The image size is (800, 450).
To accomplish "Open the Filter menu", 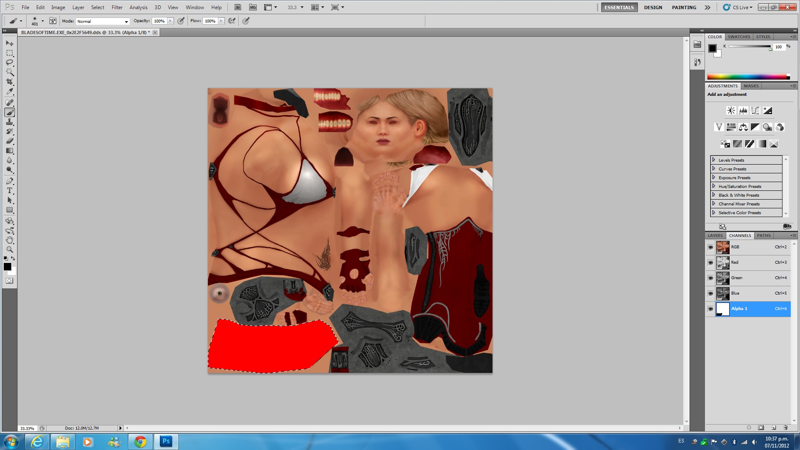I will tap(117, 7).
